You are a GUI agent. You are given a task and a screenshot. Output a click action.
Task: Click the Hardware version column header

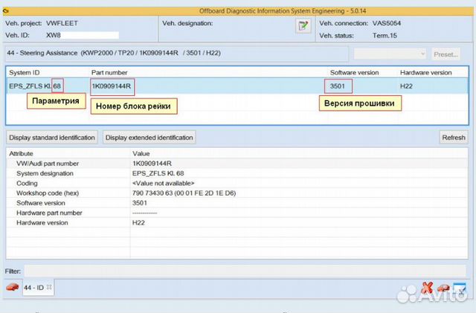[x=426, y=73]
